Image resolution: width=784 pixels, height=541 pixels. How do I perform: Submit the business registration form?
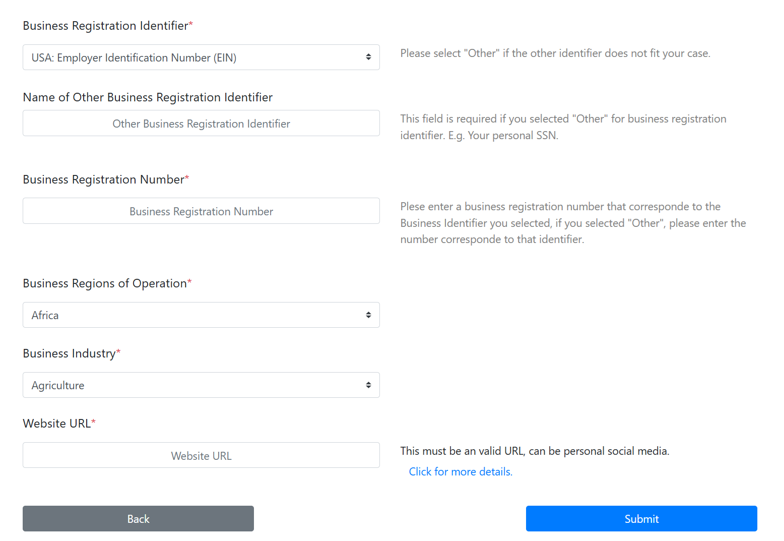(641, 519)
